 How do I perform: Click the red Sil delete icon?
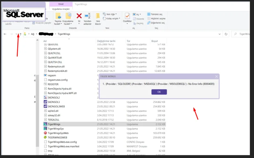(79, 16)
